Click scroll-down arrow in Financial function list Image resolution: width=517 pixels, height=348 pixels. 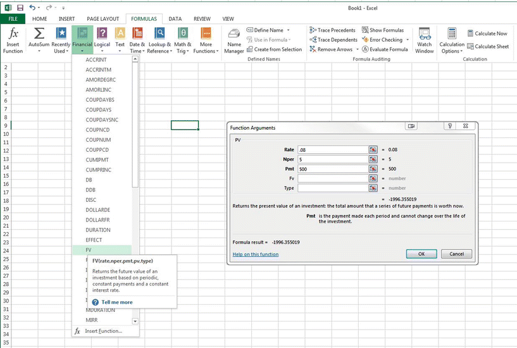(135, 321)
